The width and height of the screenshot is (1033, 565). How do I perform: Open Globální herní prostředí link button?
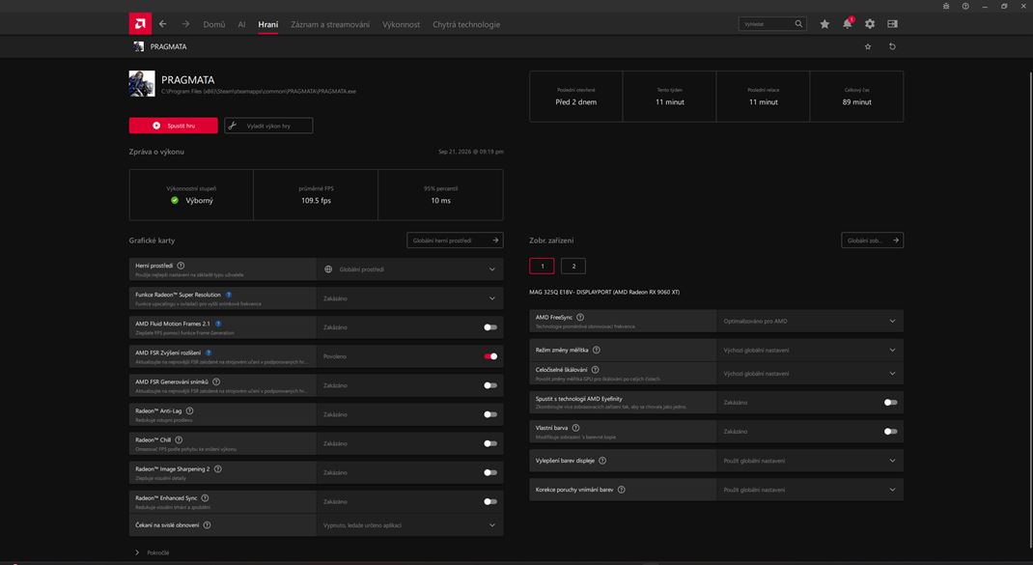(456, 240)
